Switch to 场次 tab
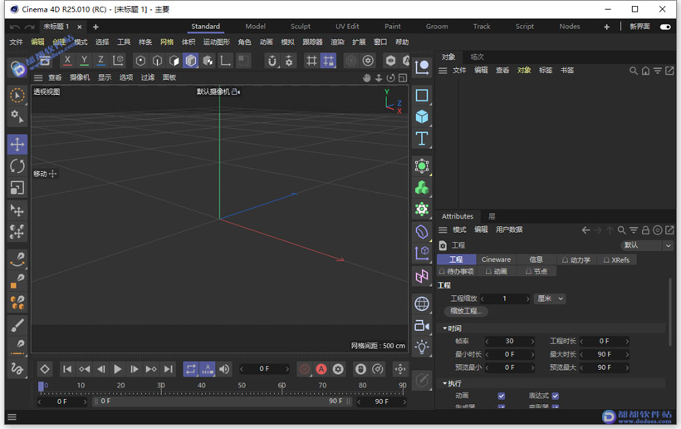 (x=477, y=57)
